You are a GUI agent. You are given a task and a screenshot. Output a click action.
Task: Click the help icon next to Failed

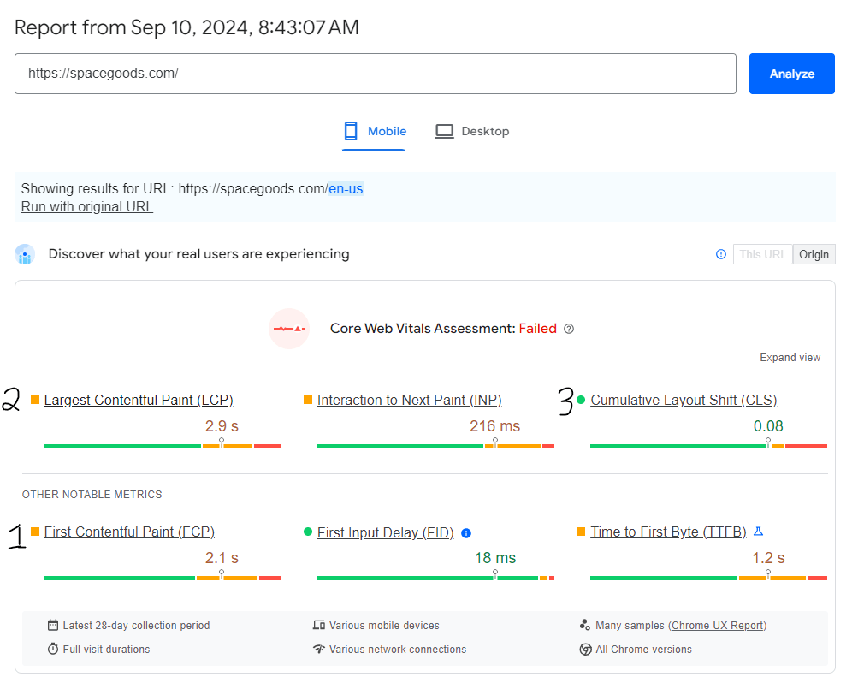(569, 329)
